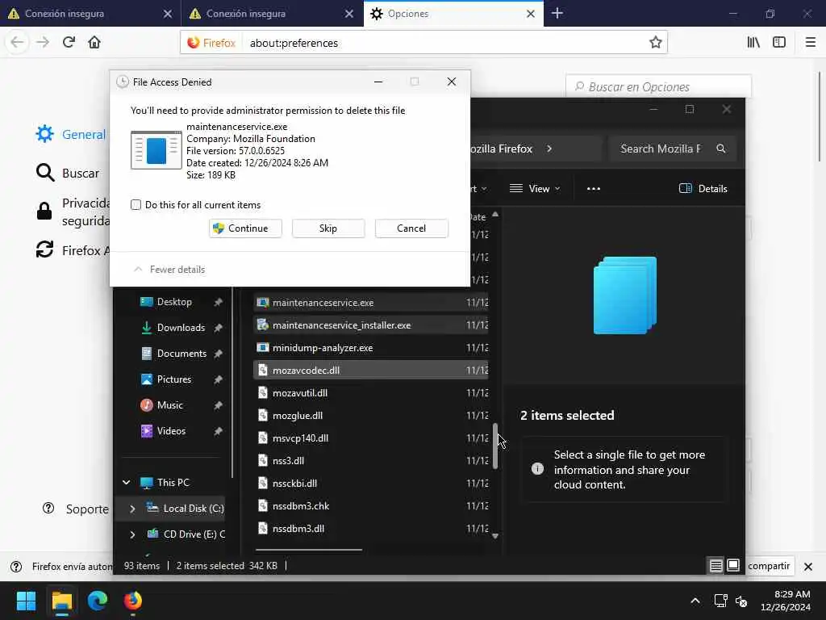Click Cancel in File Access Denied dialog
The width and height of the screenshot is (826, 620).
pyautogui.click(x=411, y=228)
